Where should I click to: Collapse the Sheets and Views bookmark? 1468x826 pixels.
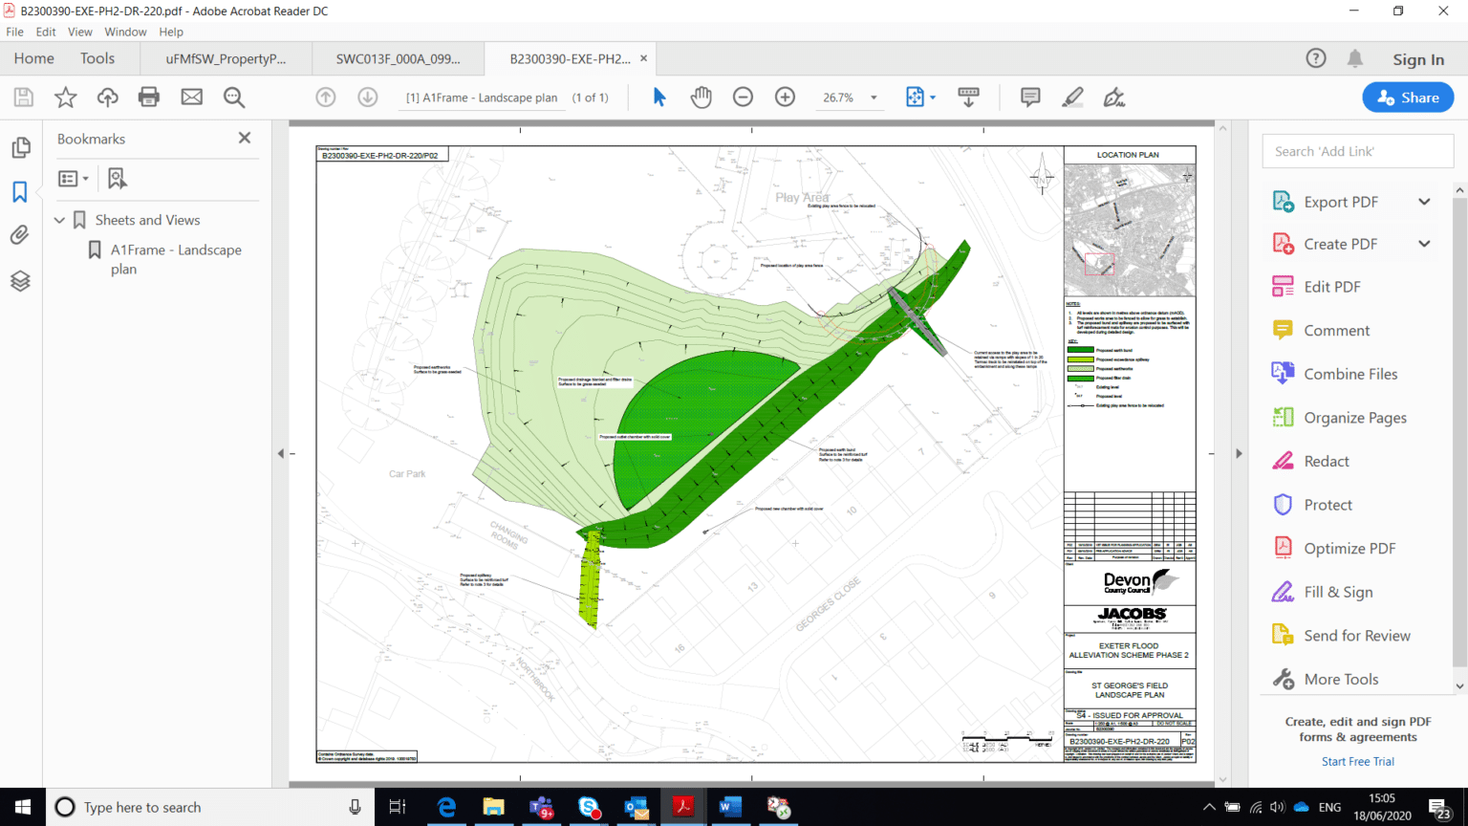point(59,219)
